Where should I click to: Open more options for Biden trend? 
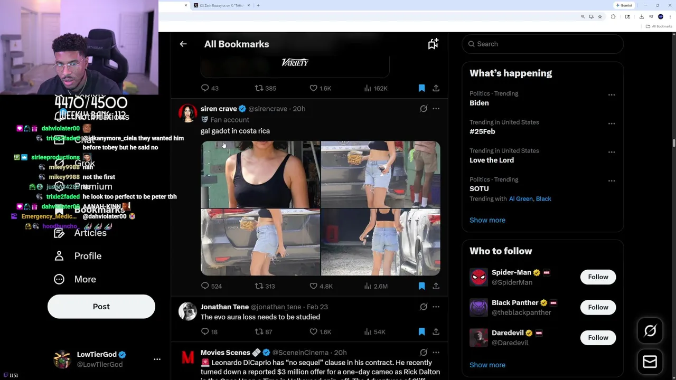point(612,95)
